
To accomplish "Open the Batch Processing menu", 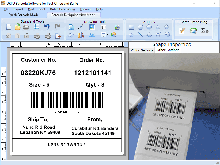I will 63,9.
